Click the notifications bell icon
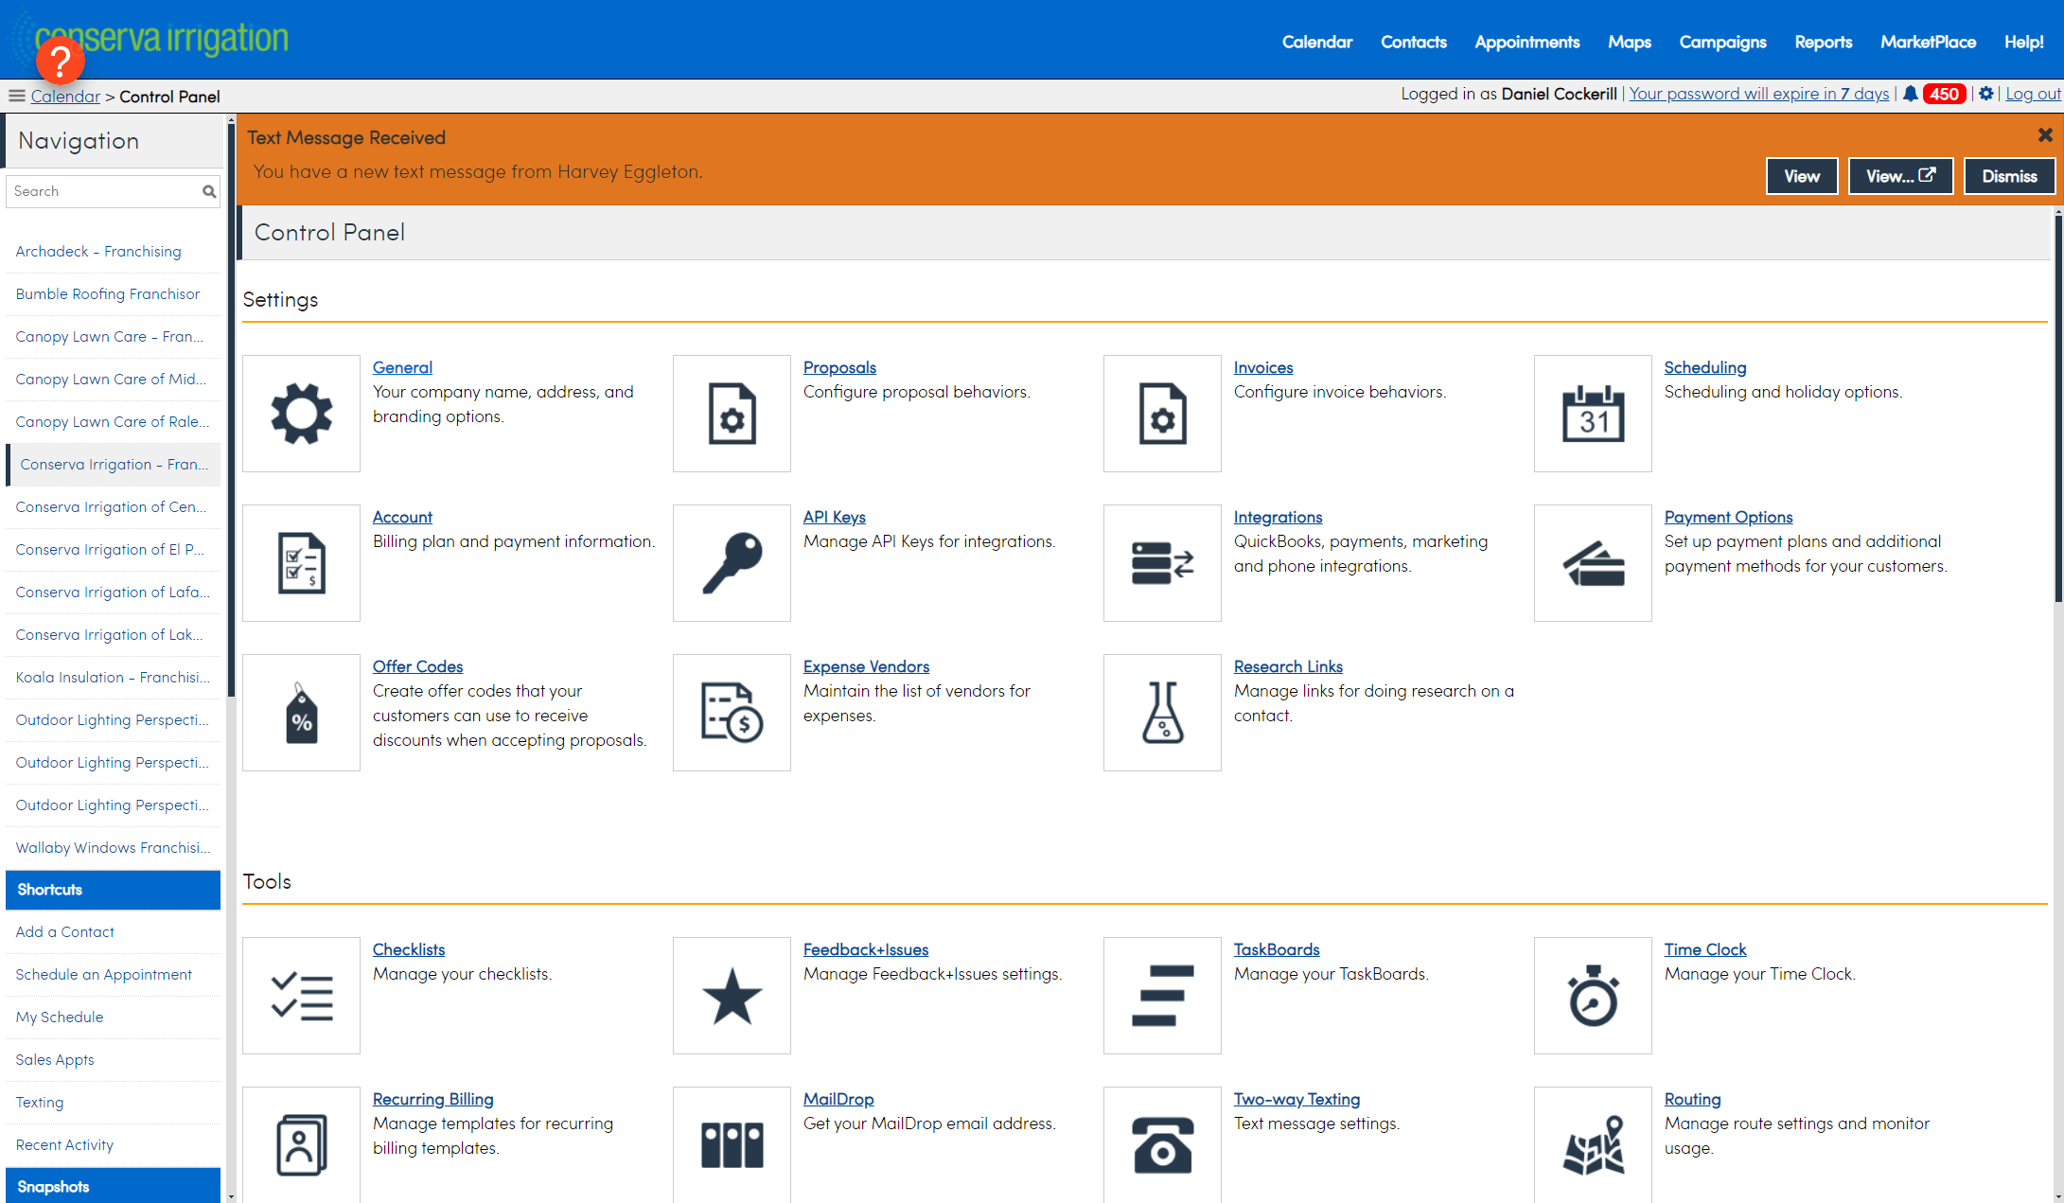 tap(1910, 94)
